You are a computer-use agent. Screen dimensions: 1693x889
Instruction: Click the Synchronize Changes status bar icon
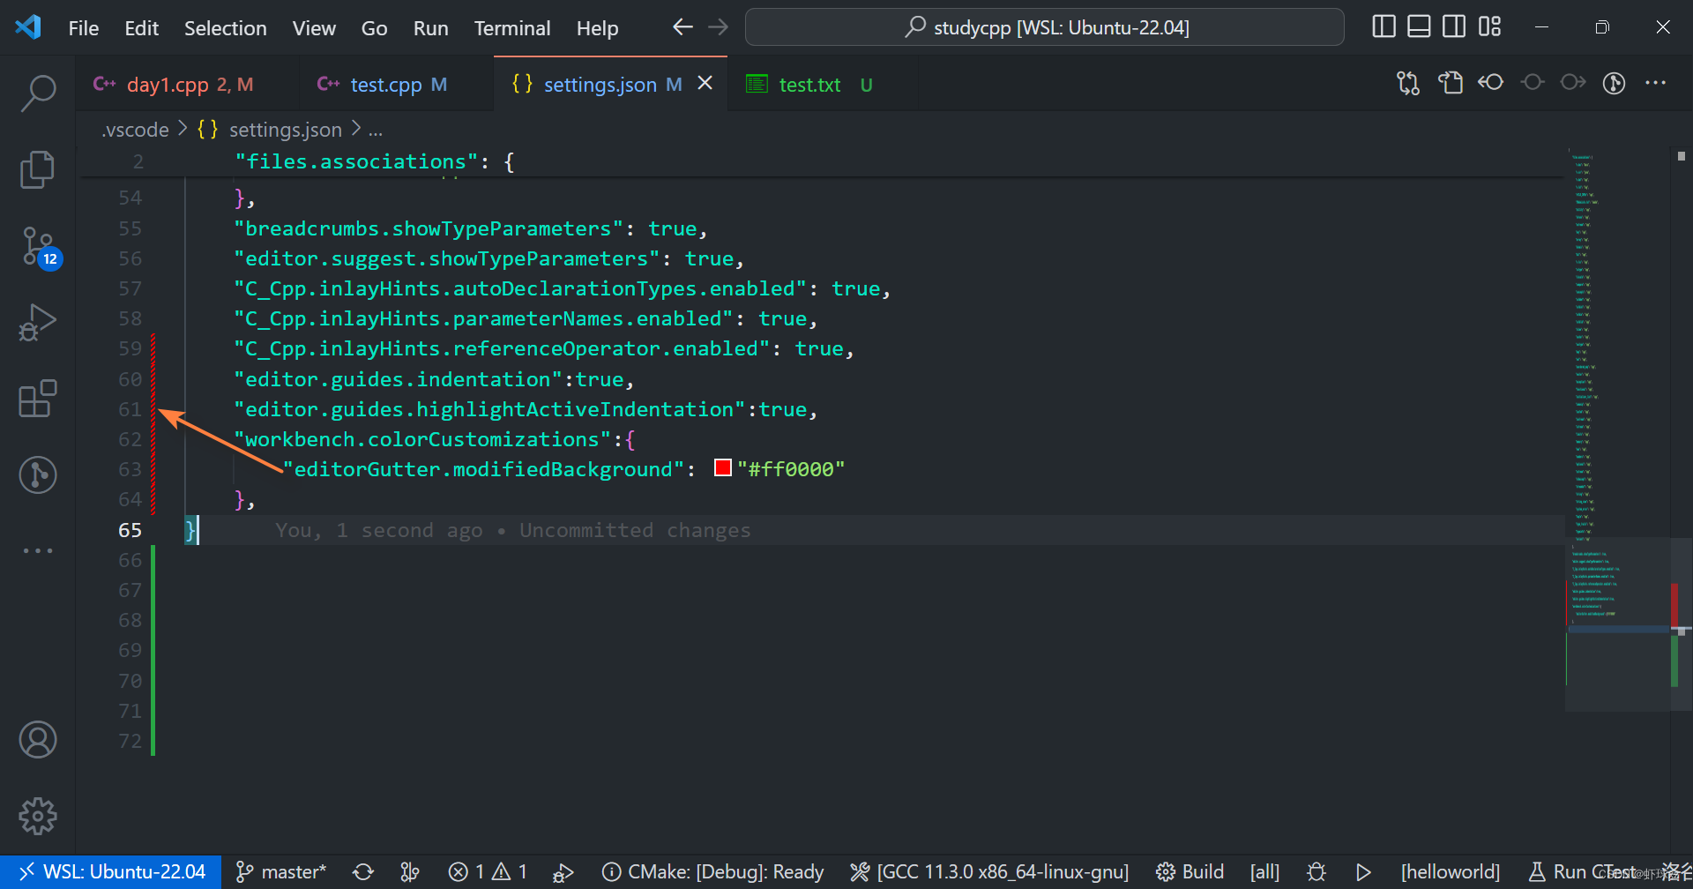tap(363, 871)
